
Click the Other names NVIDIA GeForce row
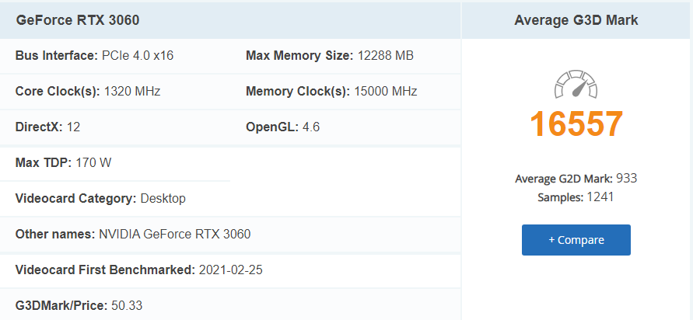230,235
